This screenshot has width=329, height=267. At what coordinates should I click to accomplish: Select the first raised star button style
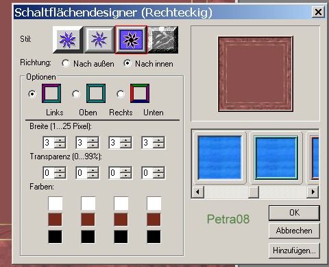68,40
